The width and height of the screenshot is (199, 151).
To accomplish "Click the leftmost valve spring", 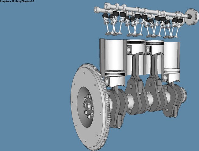I will coord(106,21).
